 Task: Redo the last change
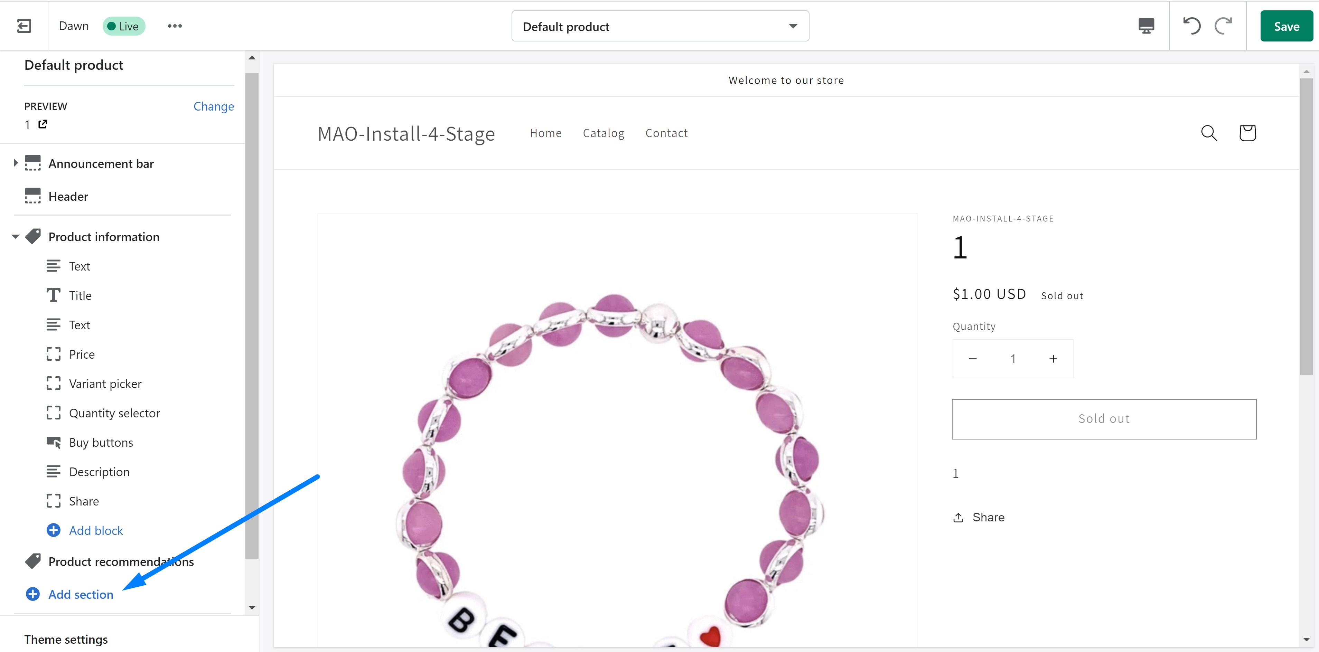coord(1223,26)
